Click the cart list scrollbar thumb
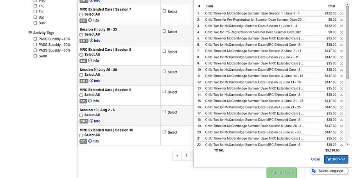 point(347,43)
